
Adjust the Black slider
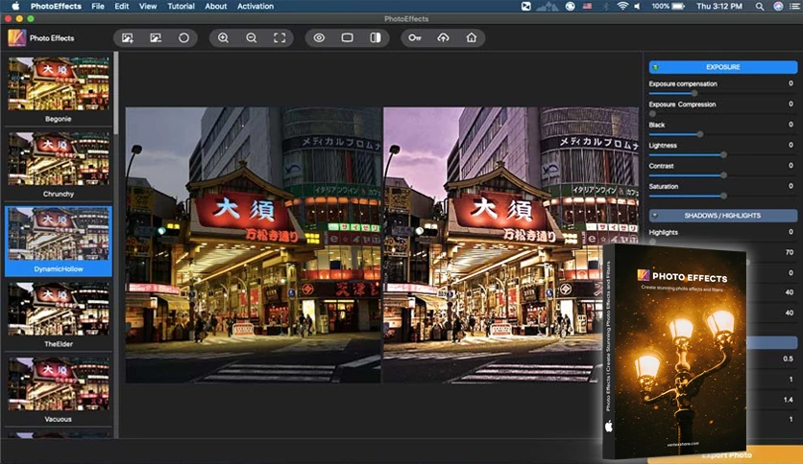coord(700,134)
